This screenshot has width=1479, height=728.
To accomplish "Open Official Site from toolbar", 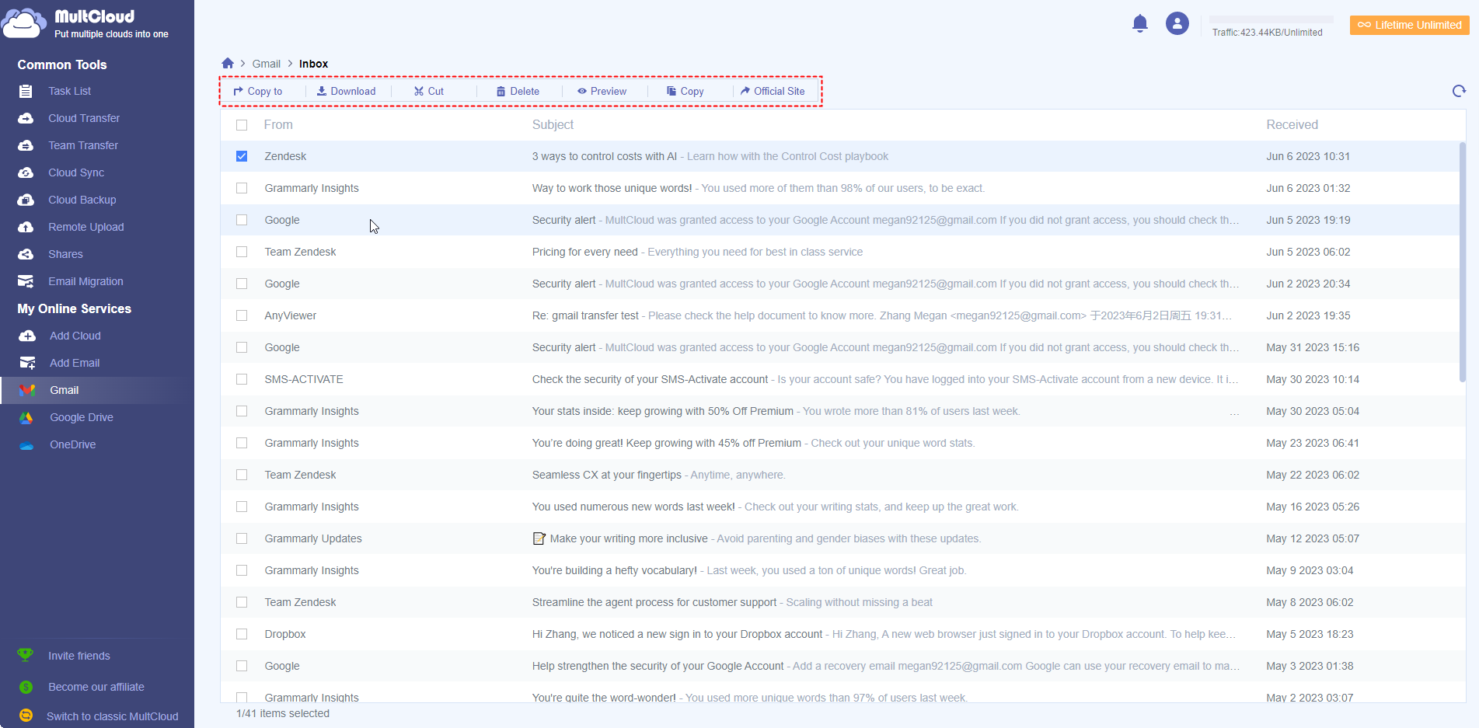I will coord(773,91).
